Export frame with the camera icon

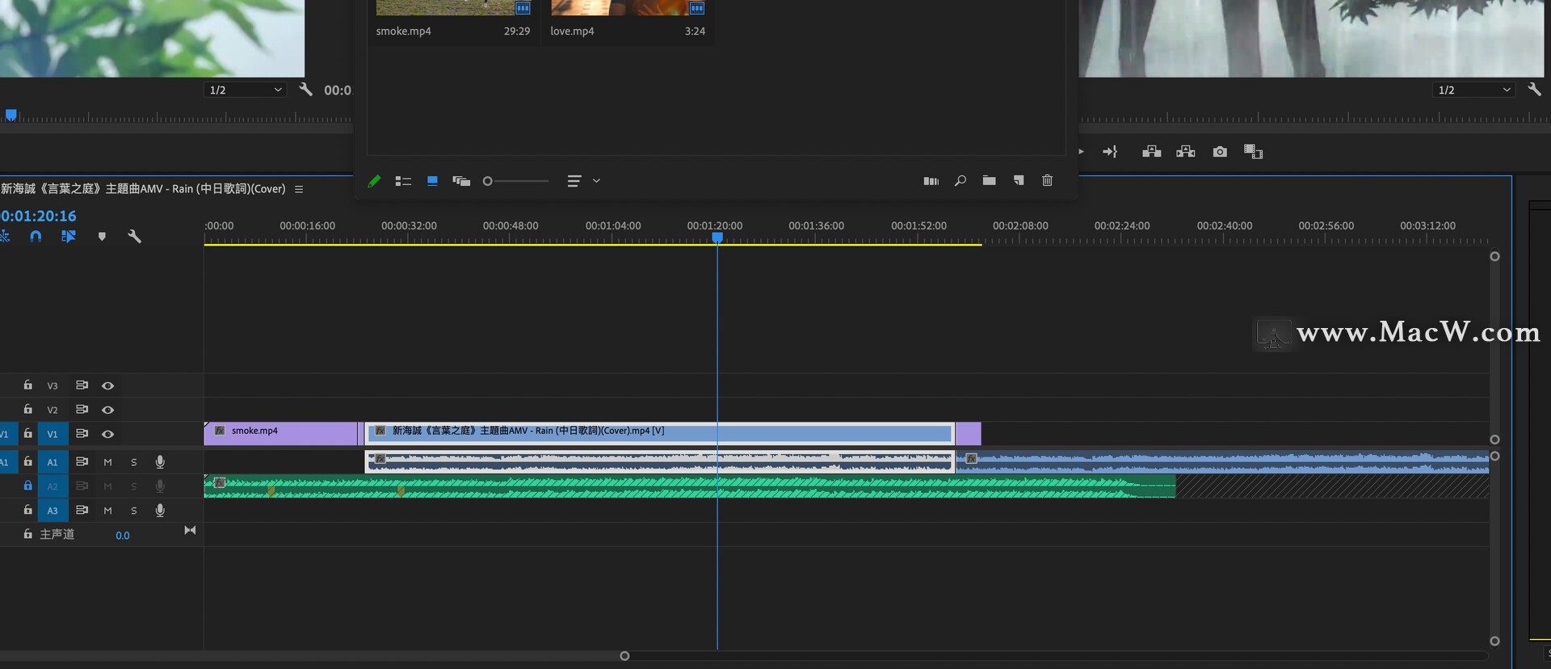(x=1220, y=152)
